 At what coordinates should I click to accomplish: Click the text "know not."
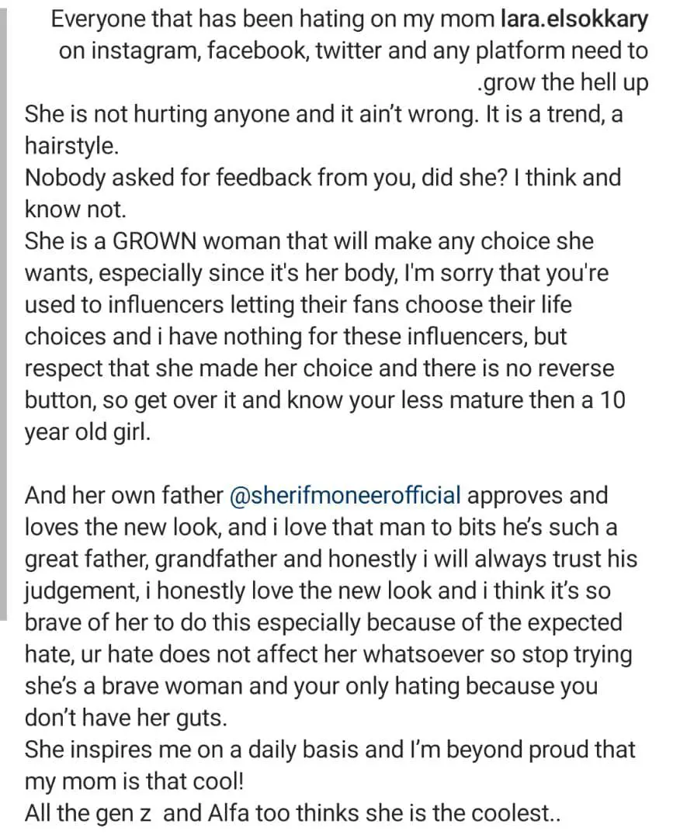(75, 209)
